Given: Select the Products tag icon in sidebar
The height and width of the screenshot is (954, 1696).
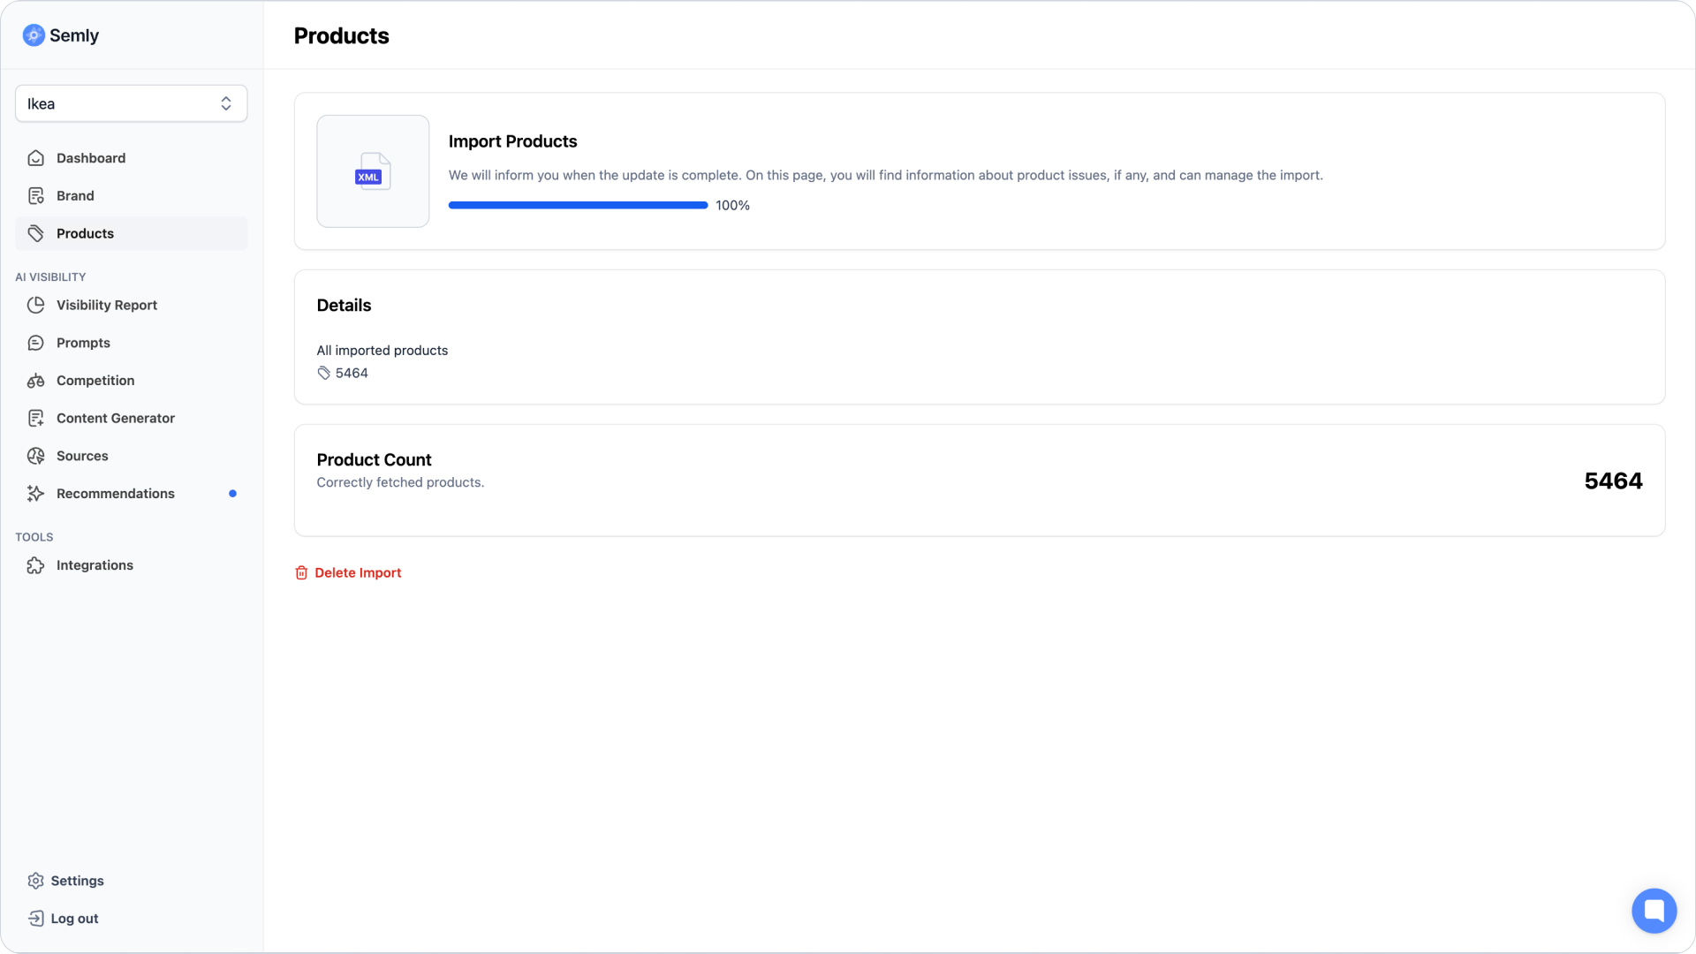Looking at the screenshot, I should pos(35,233).
